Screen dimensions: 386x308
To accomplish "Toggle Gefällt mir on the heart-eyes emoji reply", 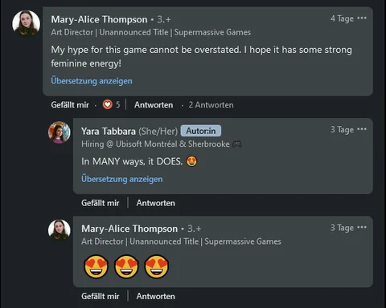I will pyautogui.click(x=101, y=296).
